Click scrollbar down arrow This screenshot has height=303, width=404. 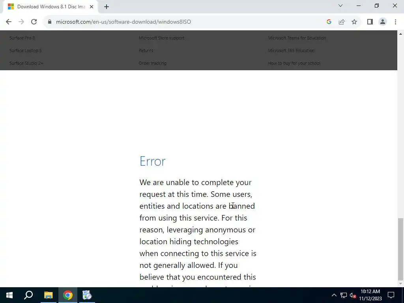pos(400,284)
